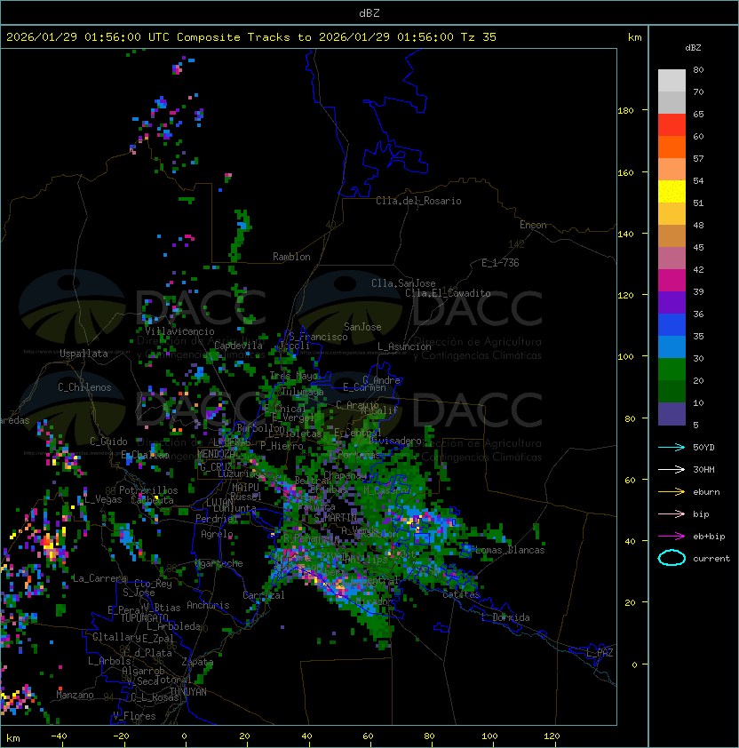Click the 'Manzano' place label
The image size is (739, 748).
coord(75,695)
